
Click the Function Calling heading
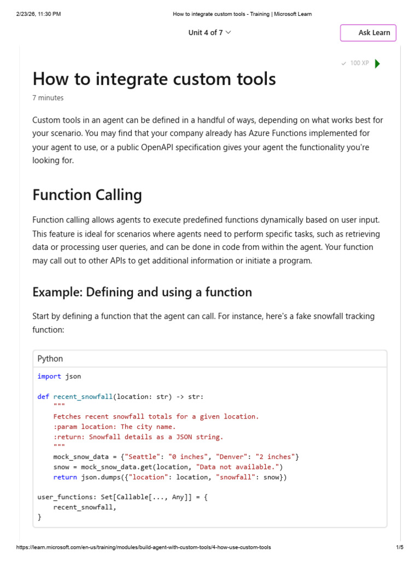[x=87, y=195]
